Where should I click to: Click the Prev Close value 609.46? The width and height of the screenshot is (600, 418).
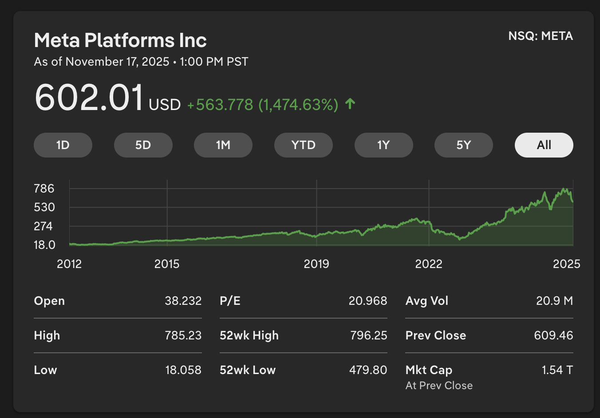pyautogui.click(x=553, y=335)
